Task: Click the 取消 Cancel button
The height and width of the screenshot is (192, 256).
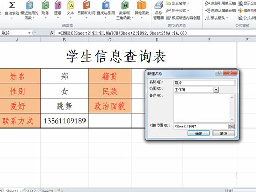Action: (x=224, y=133)
